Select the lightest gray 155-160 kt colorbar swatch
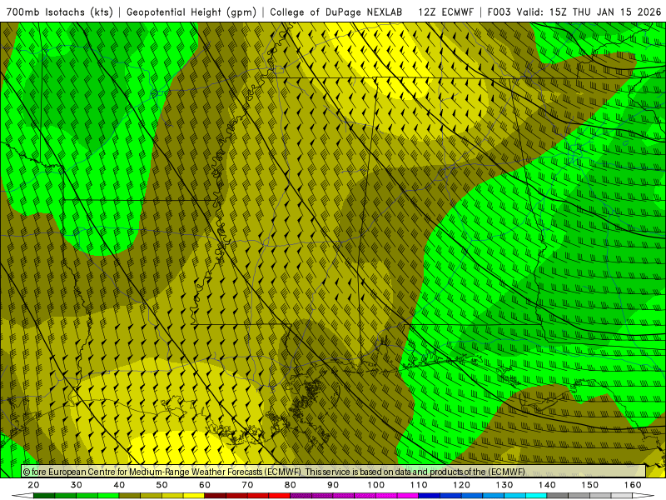666x500 pixels. (622, 496)
